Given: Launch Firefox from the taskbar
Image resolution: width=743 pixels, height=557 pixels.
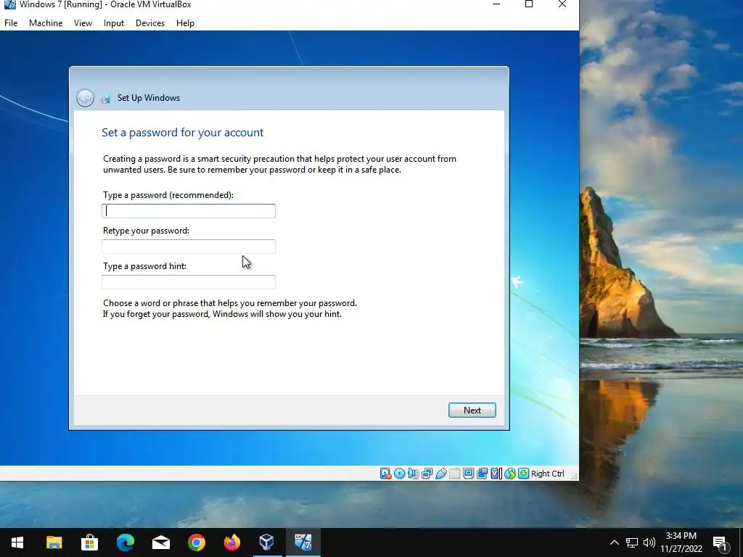Looking at the screenshot, I should 231,542.
